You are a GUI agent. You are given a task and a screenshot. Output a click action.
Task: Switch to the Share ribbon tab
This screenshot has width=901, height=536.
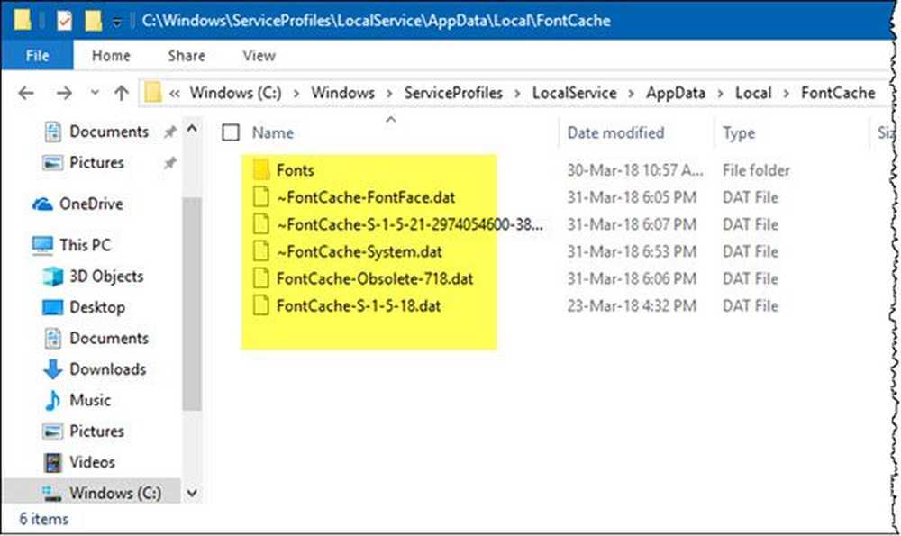(x=187, y=56)
